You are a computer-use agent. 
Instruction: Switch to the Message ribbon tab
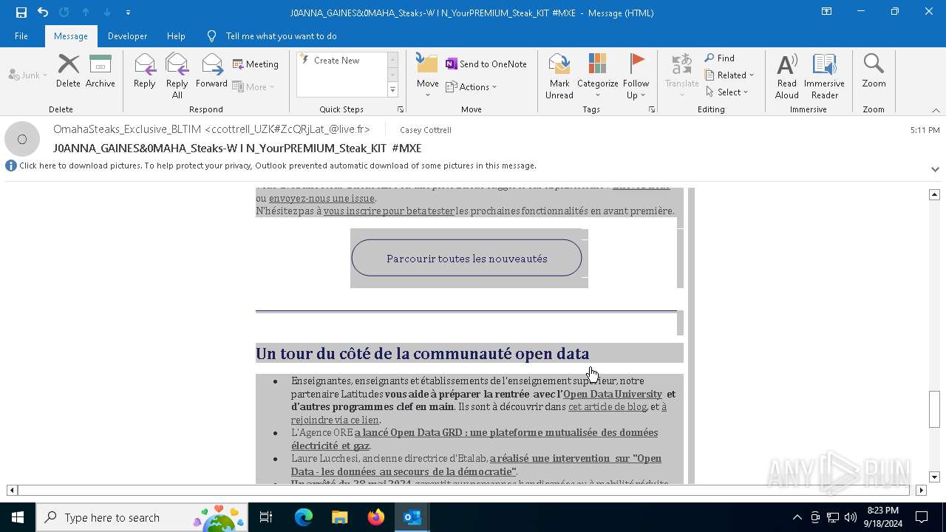click(71, 35)
